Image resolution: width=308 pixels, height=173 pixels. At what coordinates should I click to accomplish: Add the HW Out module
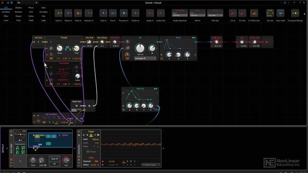215,13
